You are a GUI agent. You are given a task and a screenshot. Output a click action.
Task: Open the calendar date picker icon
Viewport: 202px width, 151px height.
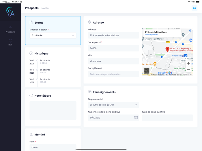(136, 118)
